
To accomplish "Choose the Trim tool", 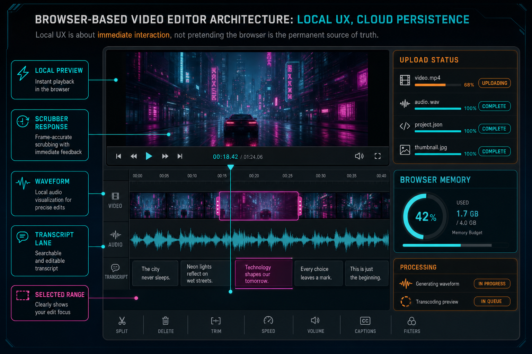I will tap(216, 324).
